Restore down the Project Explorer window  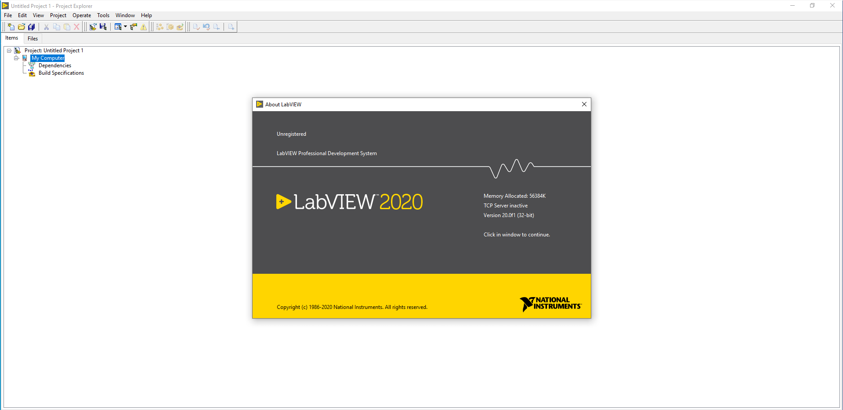pos(812,6)
